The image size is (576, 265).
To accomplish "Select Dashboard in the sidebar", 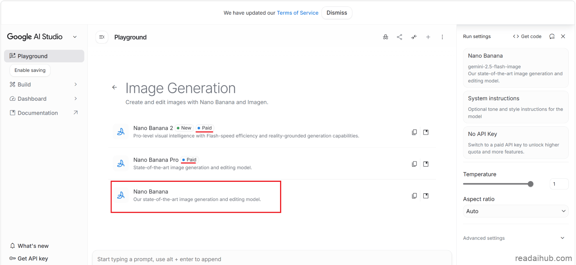I will (32, 99).
